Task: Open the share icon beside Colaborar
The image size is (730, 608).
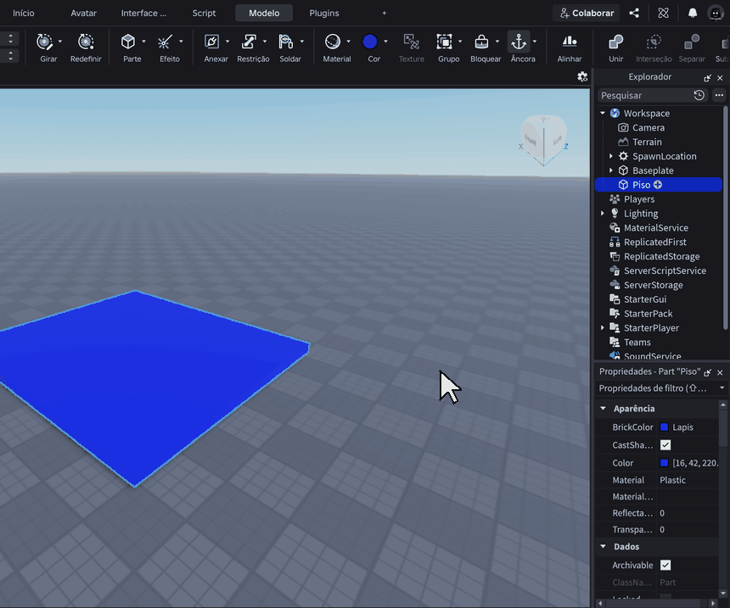Action: (x=634, y=13)
